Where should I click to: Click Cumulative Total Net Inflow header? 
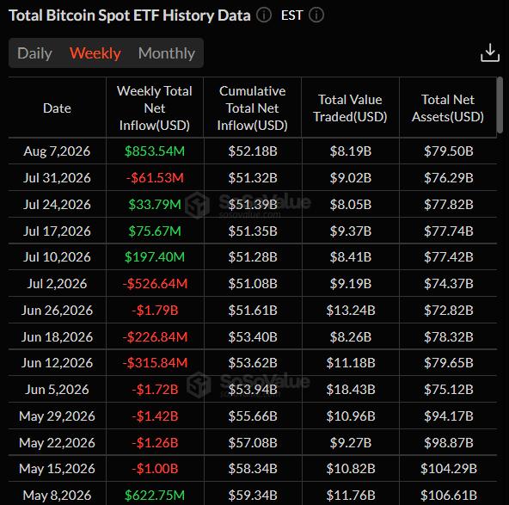point(252,108)
